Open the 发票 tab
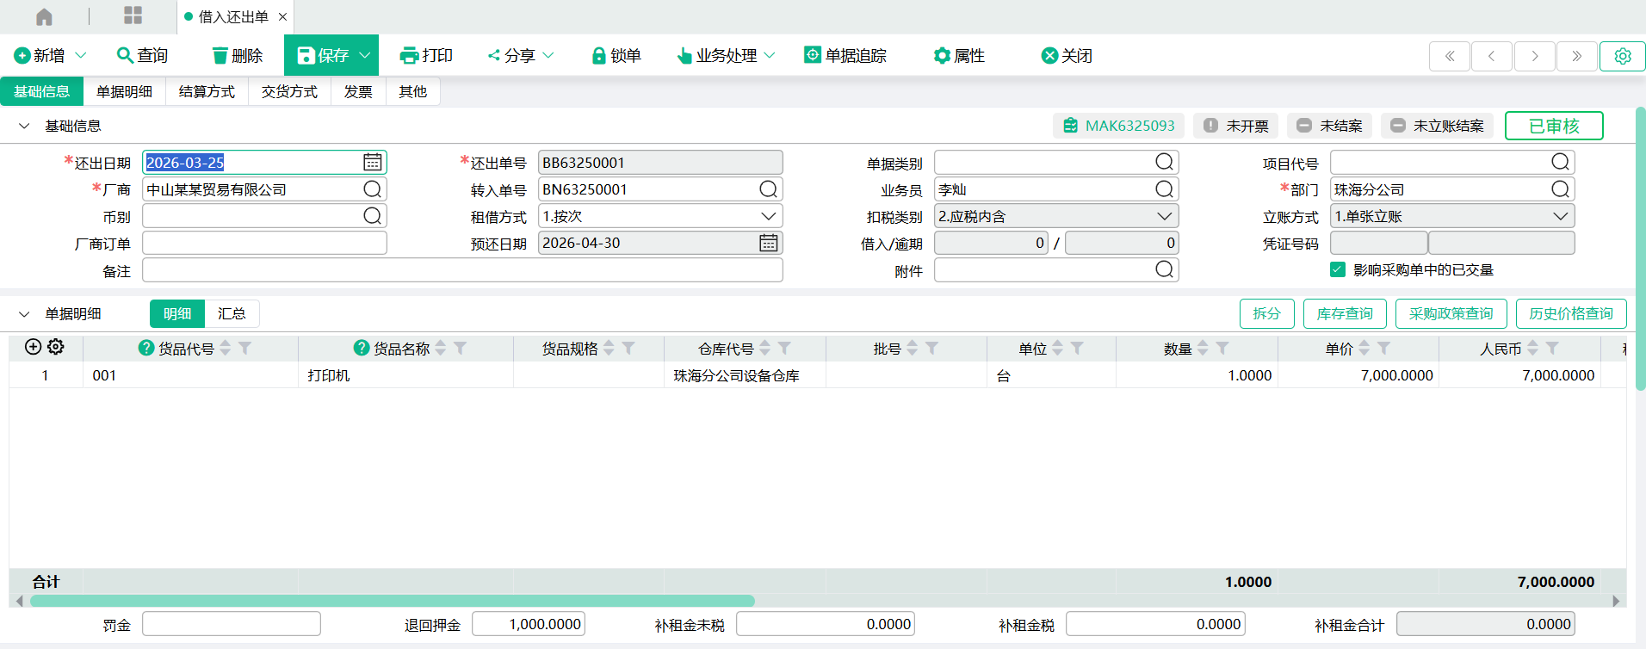Viewport: 1646px width, 649px height. (358, 92)
